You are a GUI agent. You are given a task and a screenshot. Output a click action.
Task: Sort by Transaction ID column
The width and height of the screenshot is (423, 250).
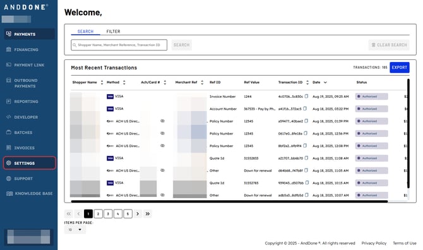click(x=307, y=83)
